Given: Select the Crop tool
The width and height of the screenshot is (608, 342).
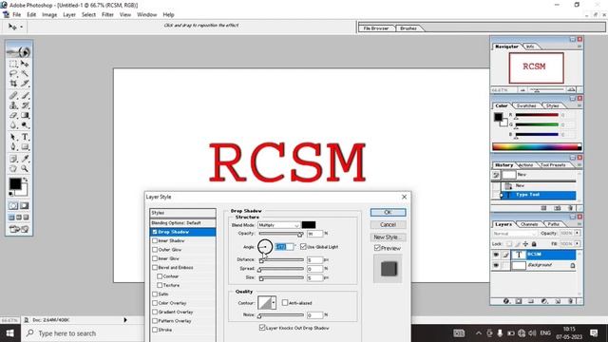Looking at the screenshot, I should tap(13, 84).
